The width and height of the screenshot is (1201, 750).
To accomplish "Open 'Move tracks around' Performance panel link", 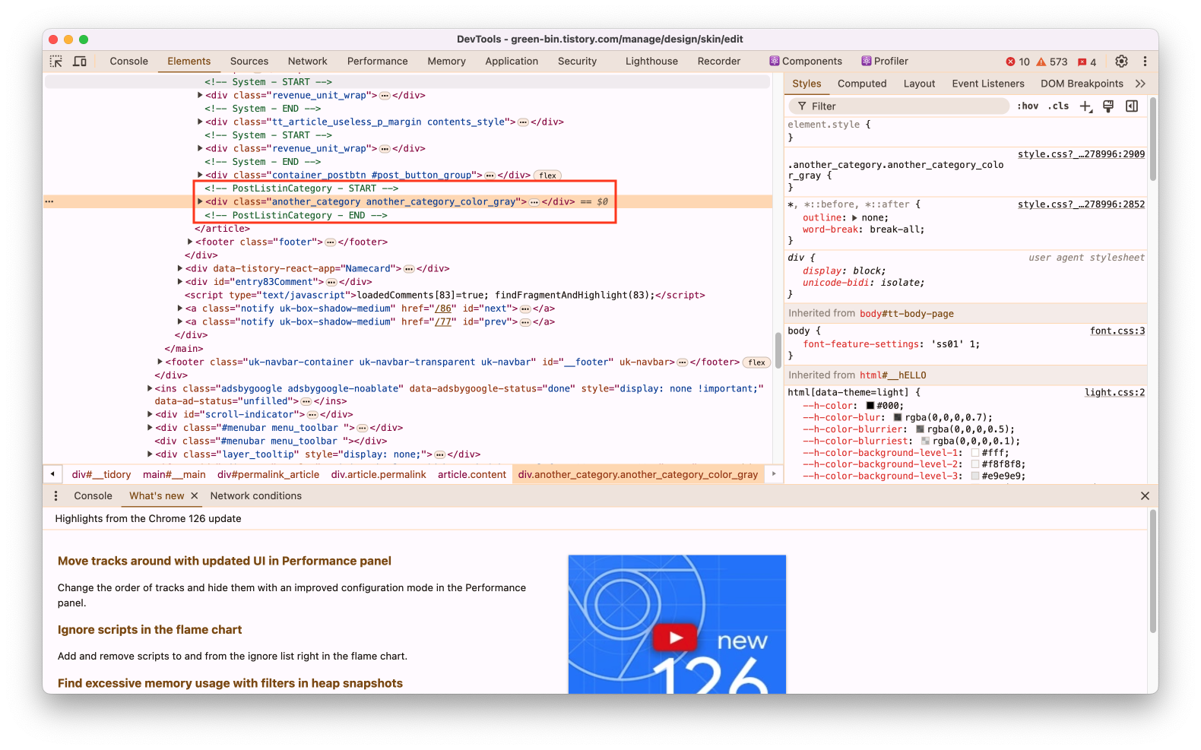I will pyautogui.click(x=224, y=561).
